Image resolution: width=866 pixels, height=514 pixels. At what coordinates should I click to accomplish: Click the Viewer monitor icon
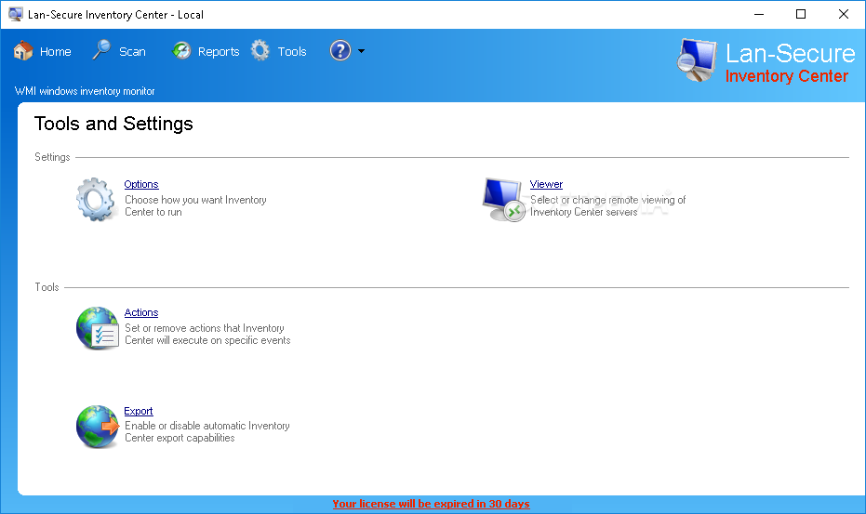click(503, 199)
